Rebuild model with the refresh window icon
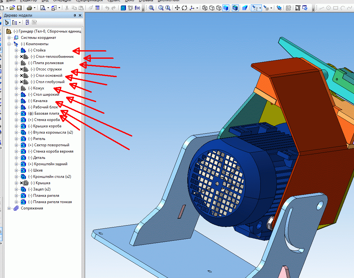This screenshot has width=354, height=278. pyautogui.click(x=305, y=8)
